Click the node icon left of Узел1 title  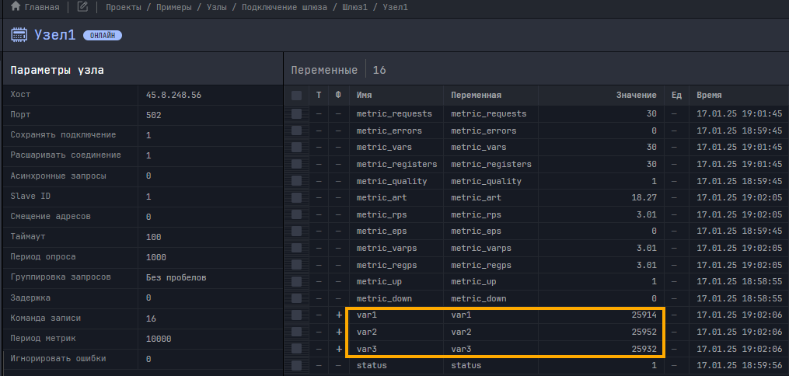19,36
